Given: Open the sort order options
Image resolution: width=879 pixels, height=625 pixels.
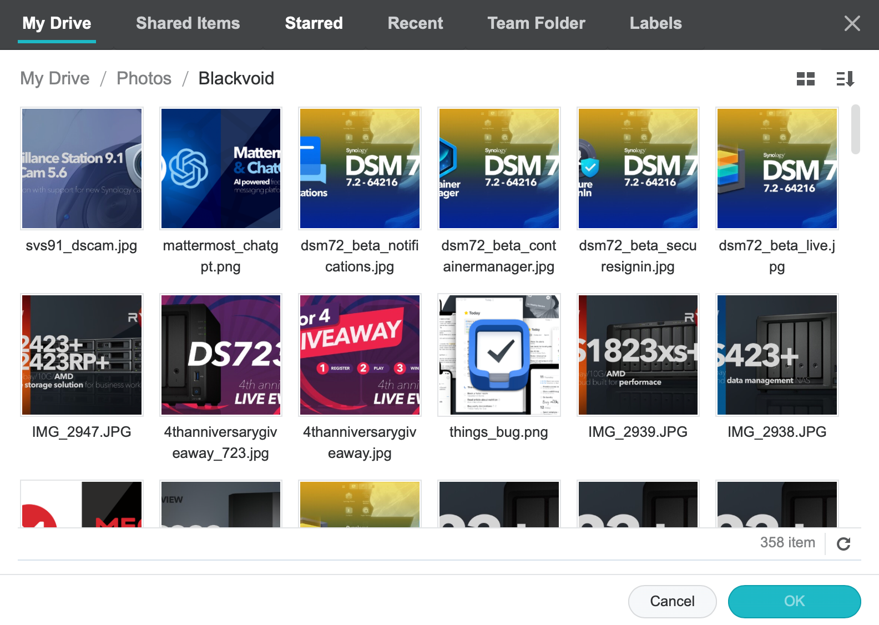Looking at the screenshot, I should tap(845, 79).
